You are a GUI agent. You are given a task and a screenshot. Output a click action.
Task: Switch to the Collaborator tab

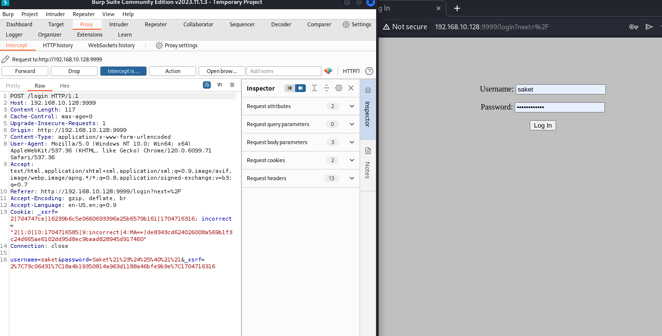[198, 24]
